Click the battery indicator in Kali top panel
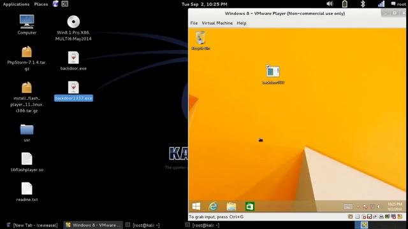This screenshot has height=229, width=408. point(345,4)
